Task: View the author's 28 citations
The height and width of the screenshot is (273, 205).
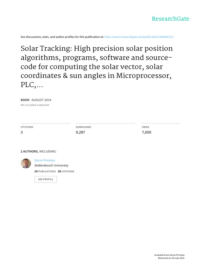Action: point(66,171)
